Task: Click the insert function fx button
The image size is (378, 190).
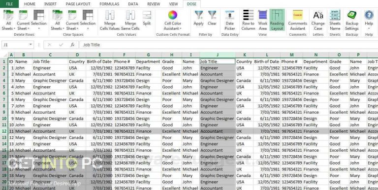Action: click(72, 45)
